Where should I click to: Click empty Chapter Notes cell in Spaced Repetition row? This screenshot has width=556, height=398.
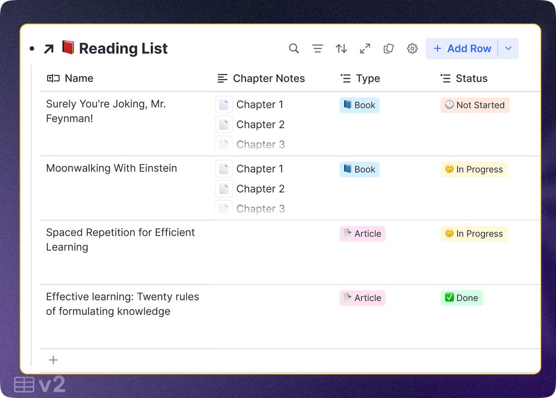[272, 252]
